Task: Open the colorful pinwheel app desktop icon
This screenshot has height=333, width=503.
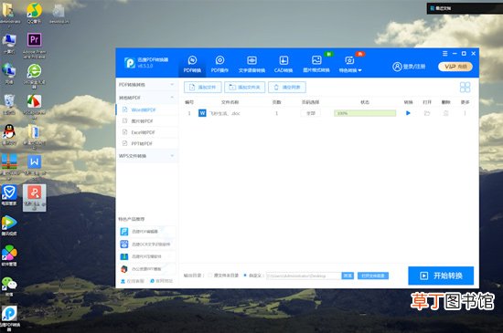Action: click(x=9, y=255)
